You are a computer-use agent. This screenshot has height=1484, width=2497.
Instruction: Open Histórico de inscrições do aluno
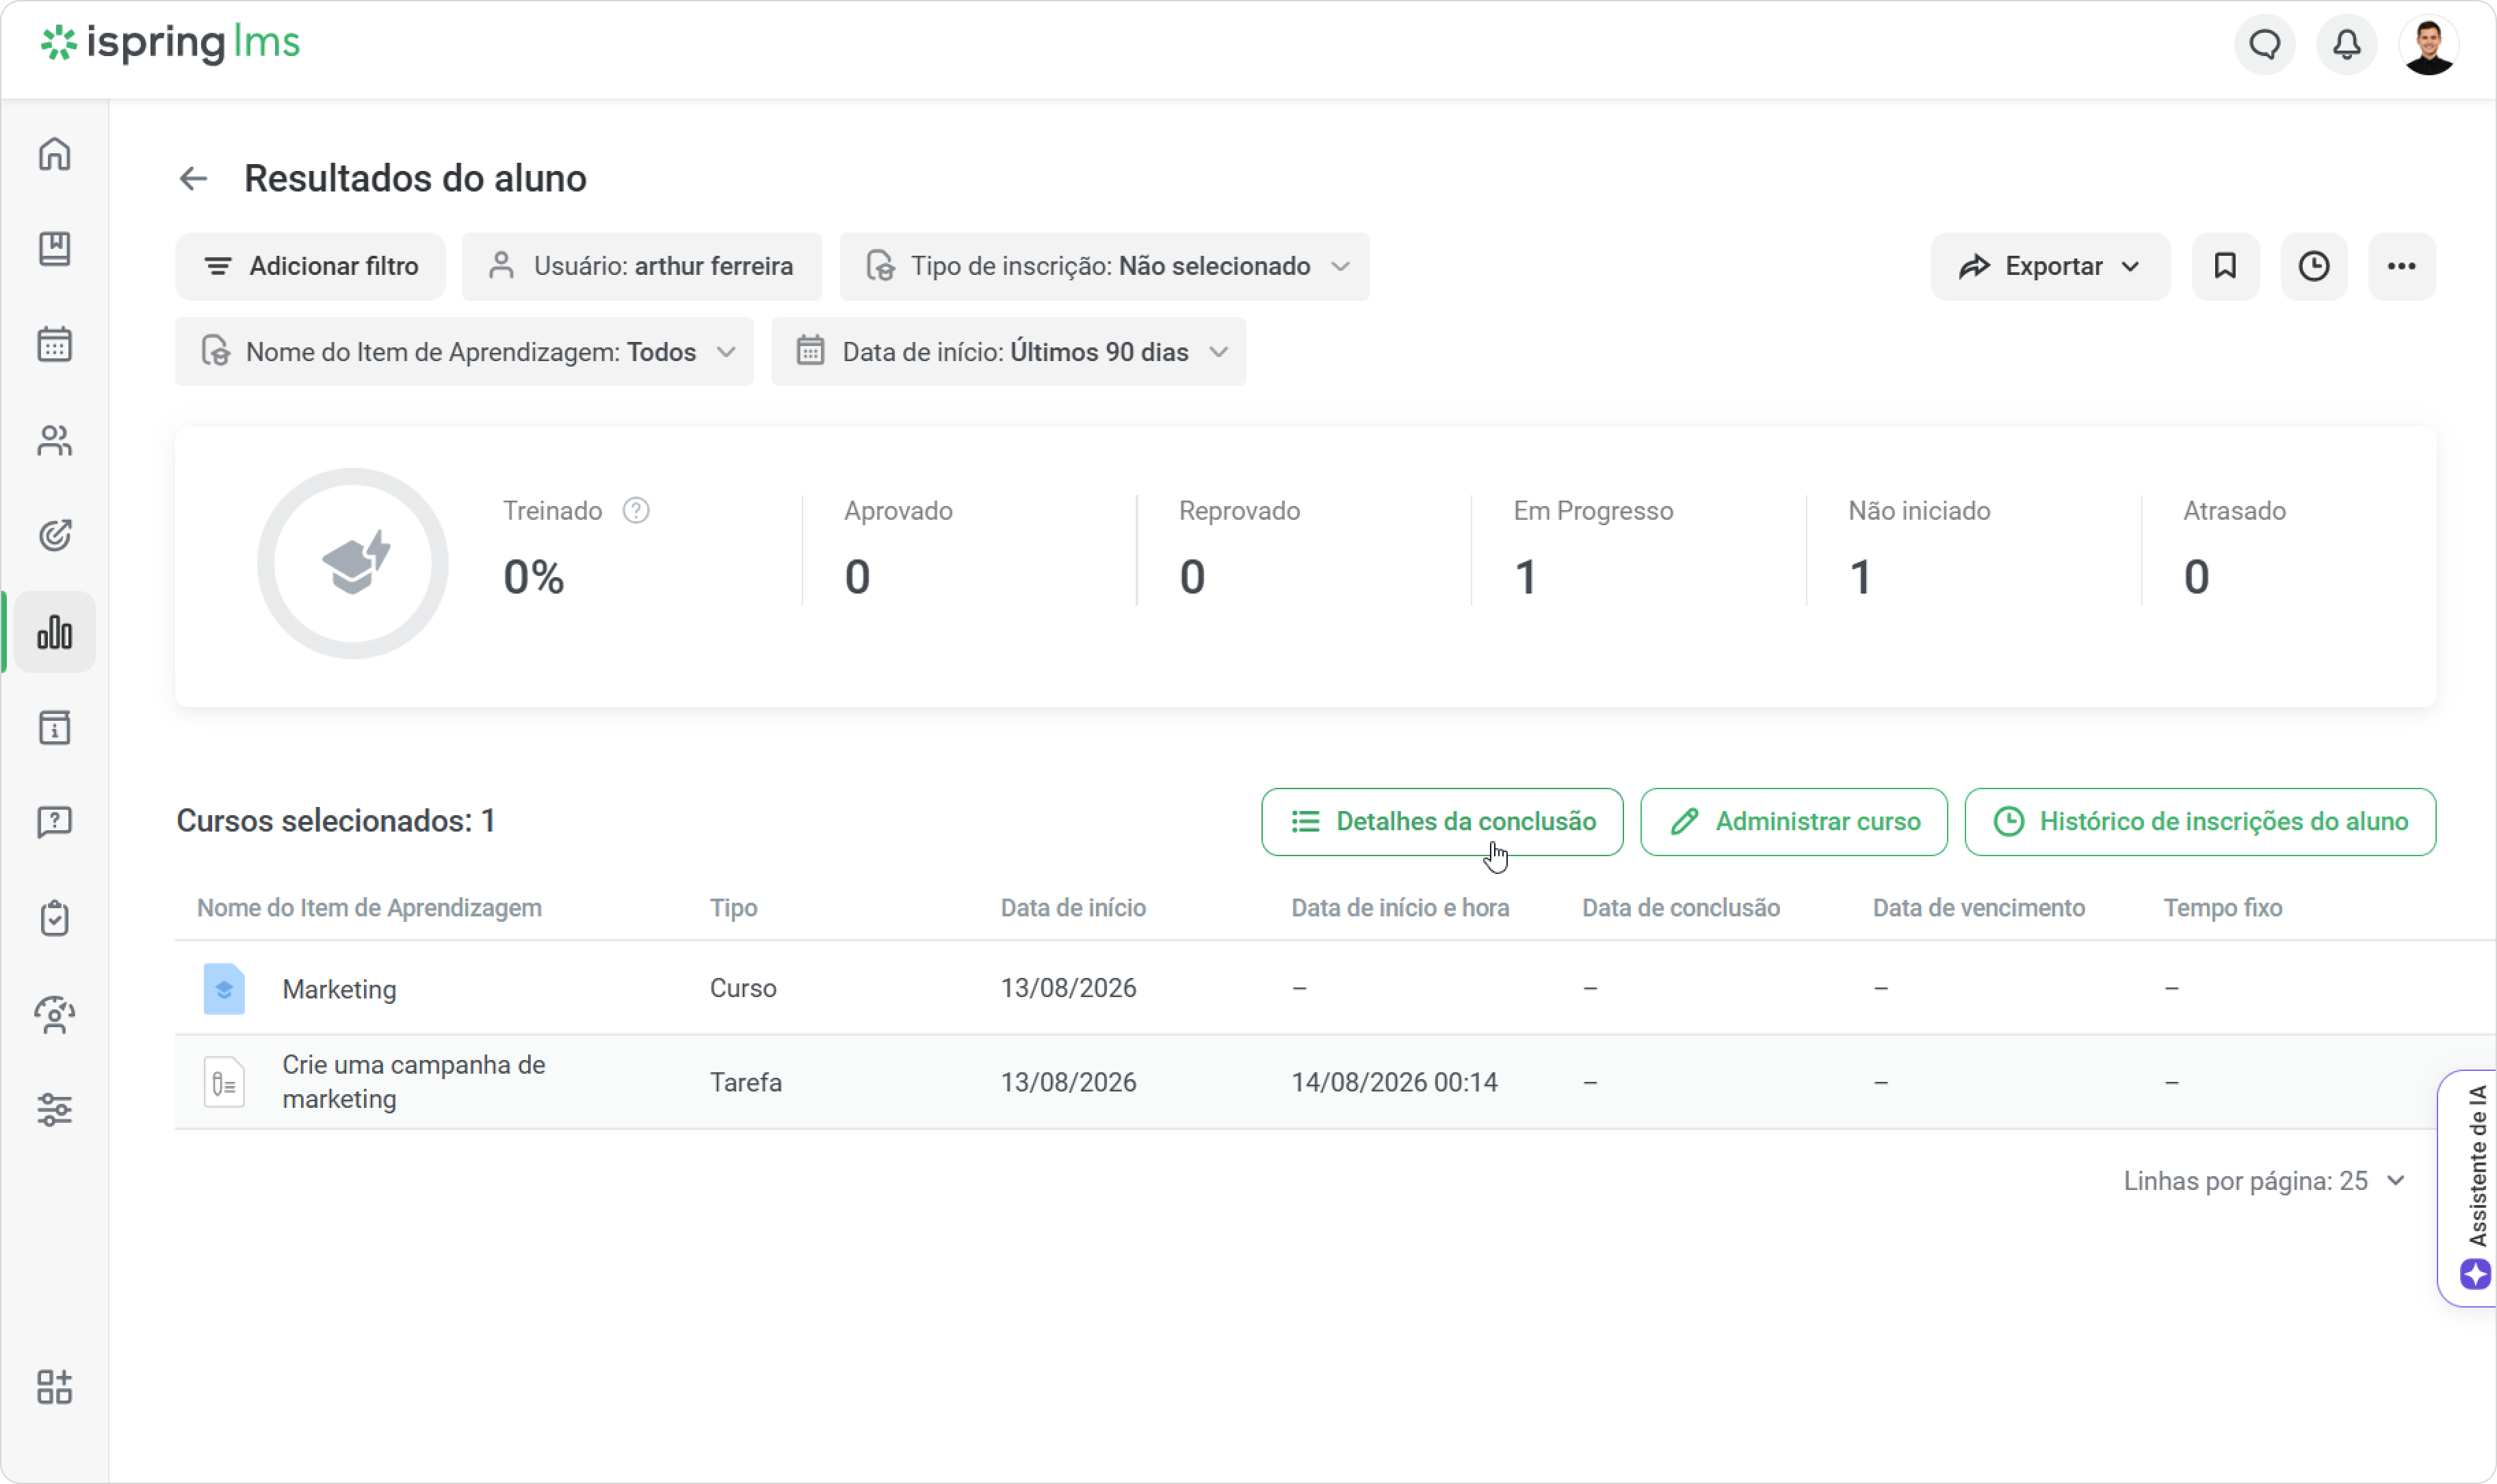[2200, 822]
